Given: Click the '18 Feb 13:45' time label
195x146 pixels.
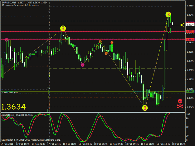Looking at the screenshot, I should 163,144.
